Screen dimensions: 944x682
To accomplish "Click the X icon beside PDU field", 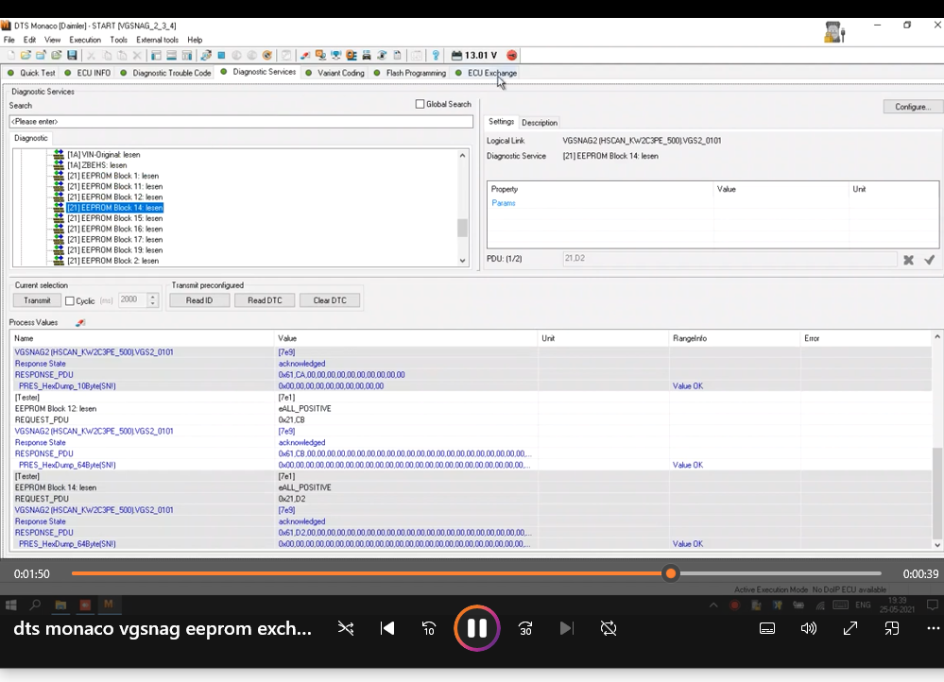I will click(x=908, y=260).
